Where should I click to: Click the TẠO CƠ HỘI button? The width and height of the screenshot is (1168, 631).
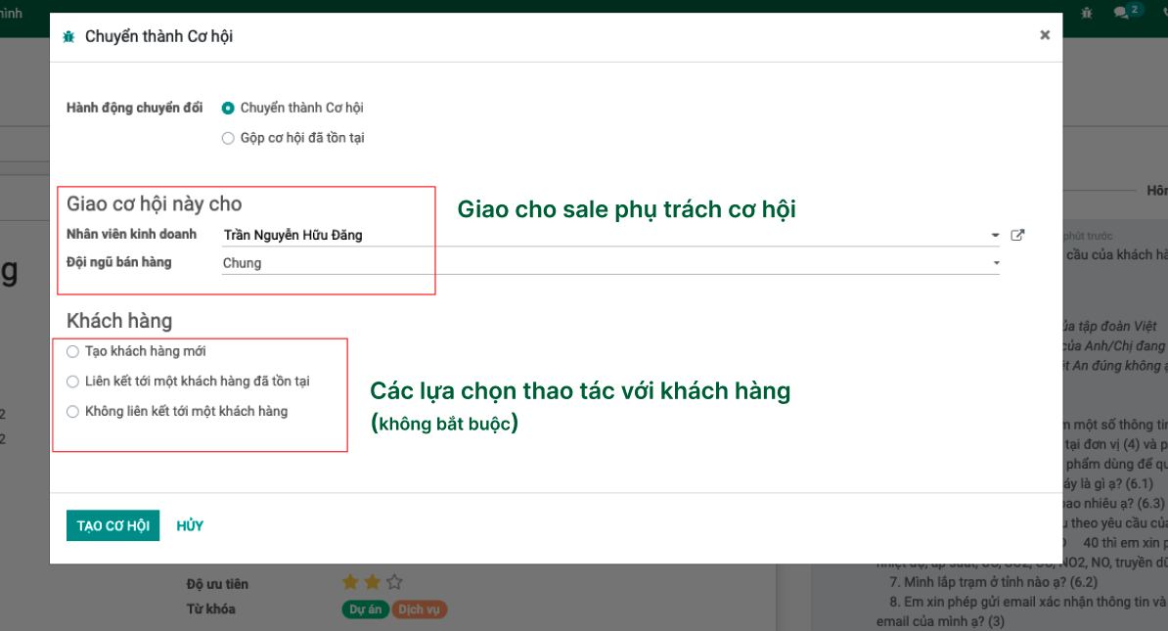tap(113, 525)
